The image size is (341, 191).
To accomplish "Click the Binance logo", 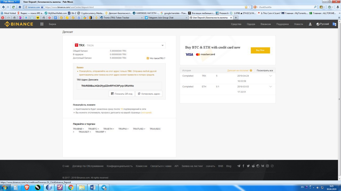I will (x=19, y=24).
